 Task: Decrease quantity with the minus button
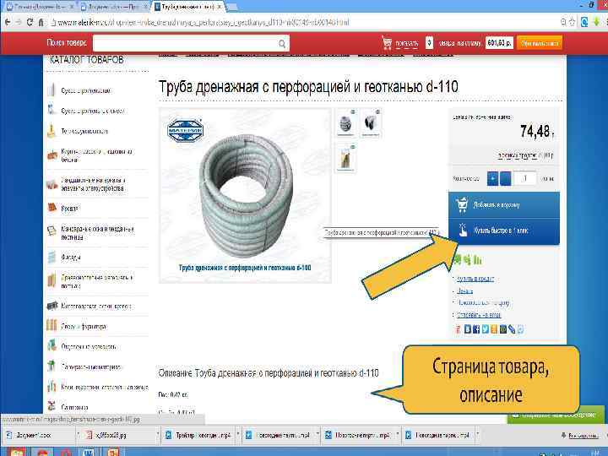coord(505,179)
